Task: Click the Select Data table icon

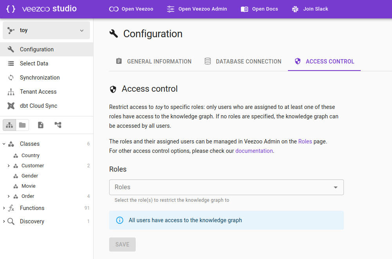Action: click(x=11, y=63)
